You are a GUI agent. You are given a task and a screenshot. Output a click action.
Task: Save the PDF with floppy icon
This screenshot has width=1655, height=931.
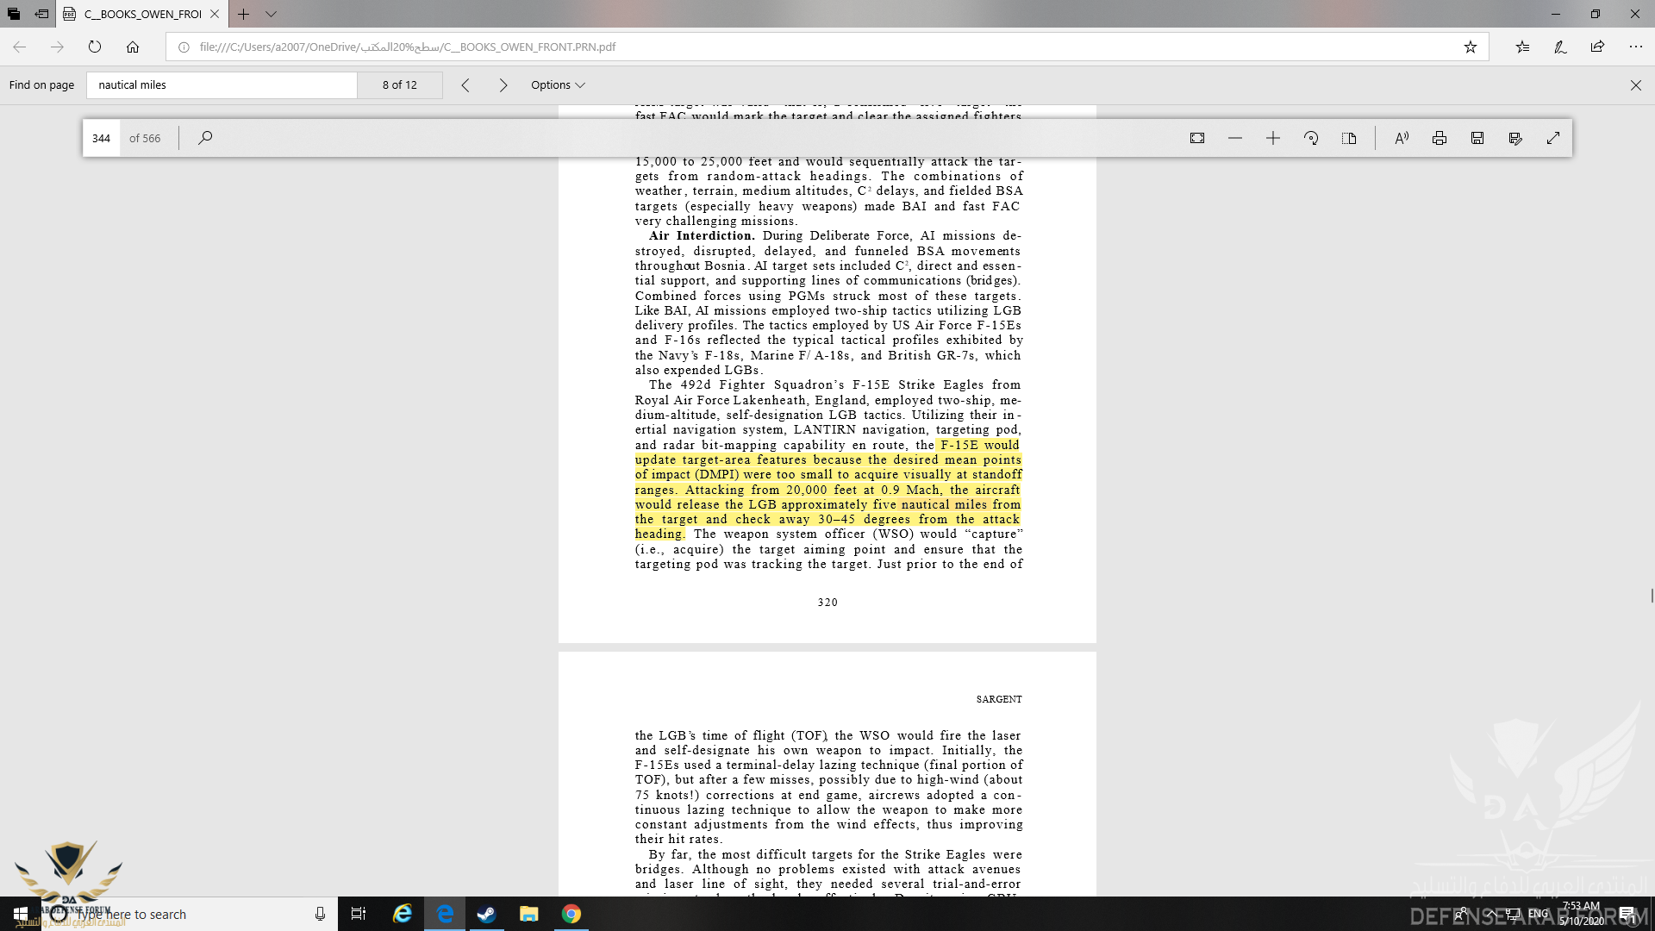coord(1477,138)
